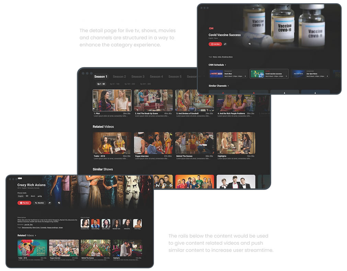347x271 pixels.
Task: Open the Rom-Com tag link
Action: [x=36, y=228]
